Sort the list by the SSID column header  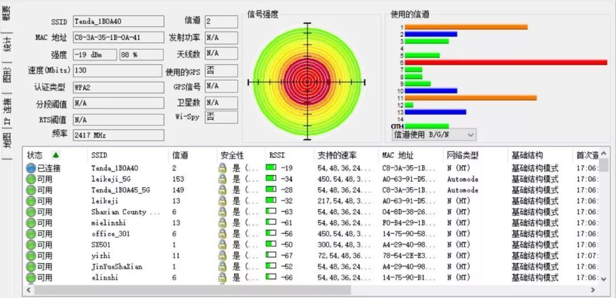(99, 155)
